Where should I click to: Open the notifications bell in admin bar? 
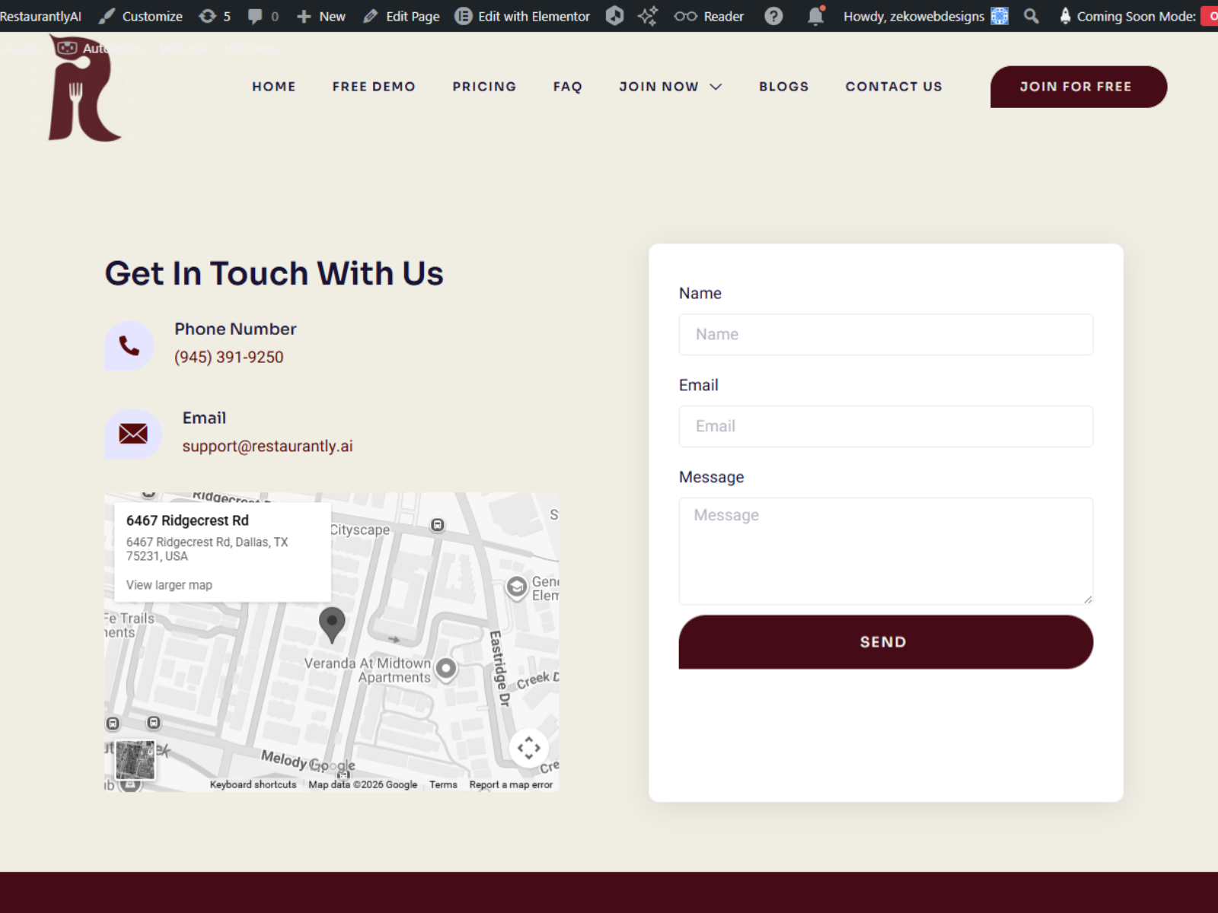point(815,16)
